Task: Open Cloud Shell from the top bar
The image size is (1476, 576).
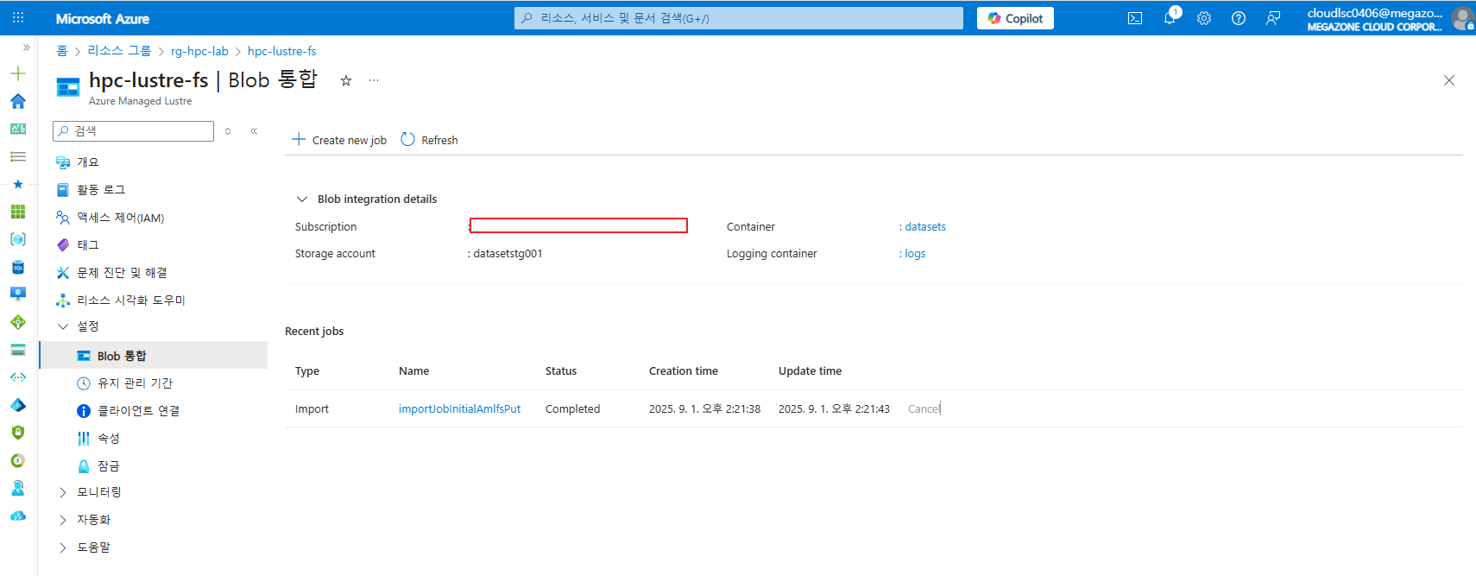Action: click(1135, 18)
